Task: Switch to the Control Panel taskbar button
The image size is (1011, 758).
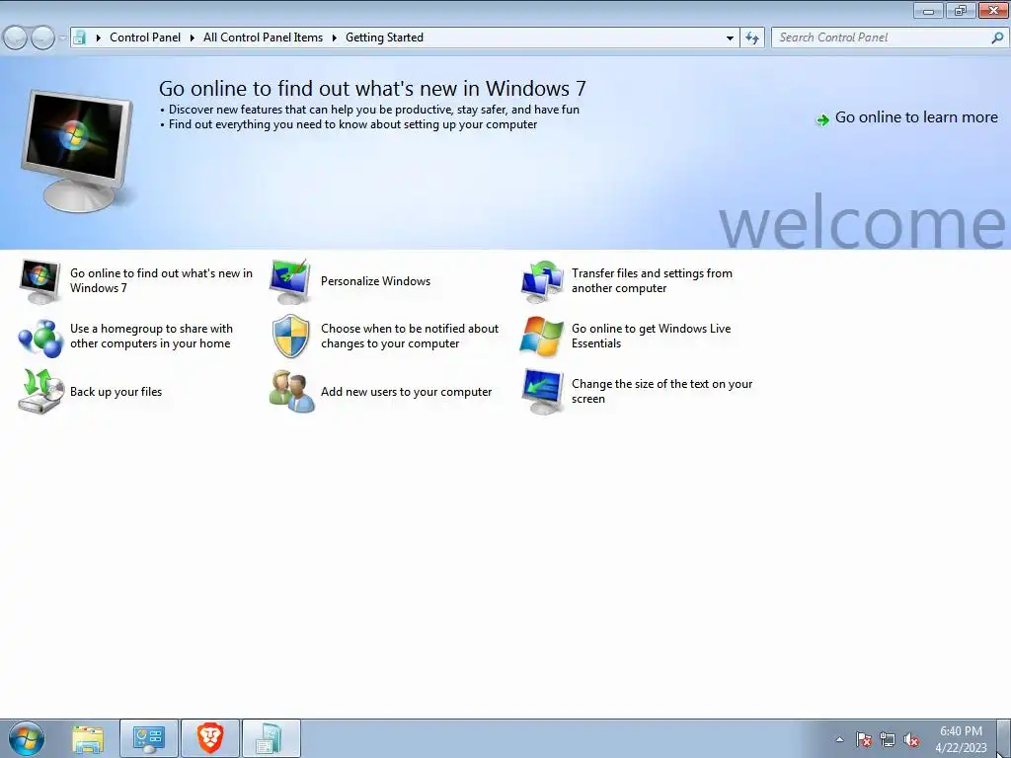Action: coord(149,738)
